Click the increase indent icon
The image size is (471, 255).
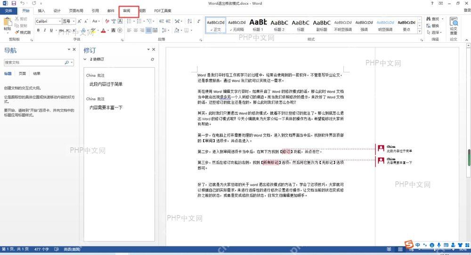tap(168, 21)
